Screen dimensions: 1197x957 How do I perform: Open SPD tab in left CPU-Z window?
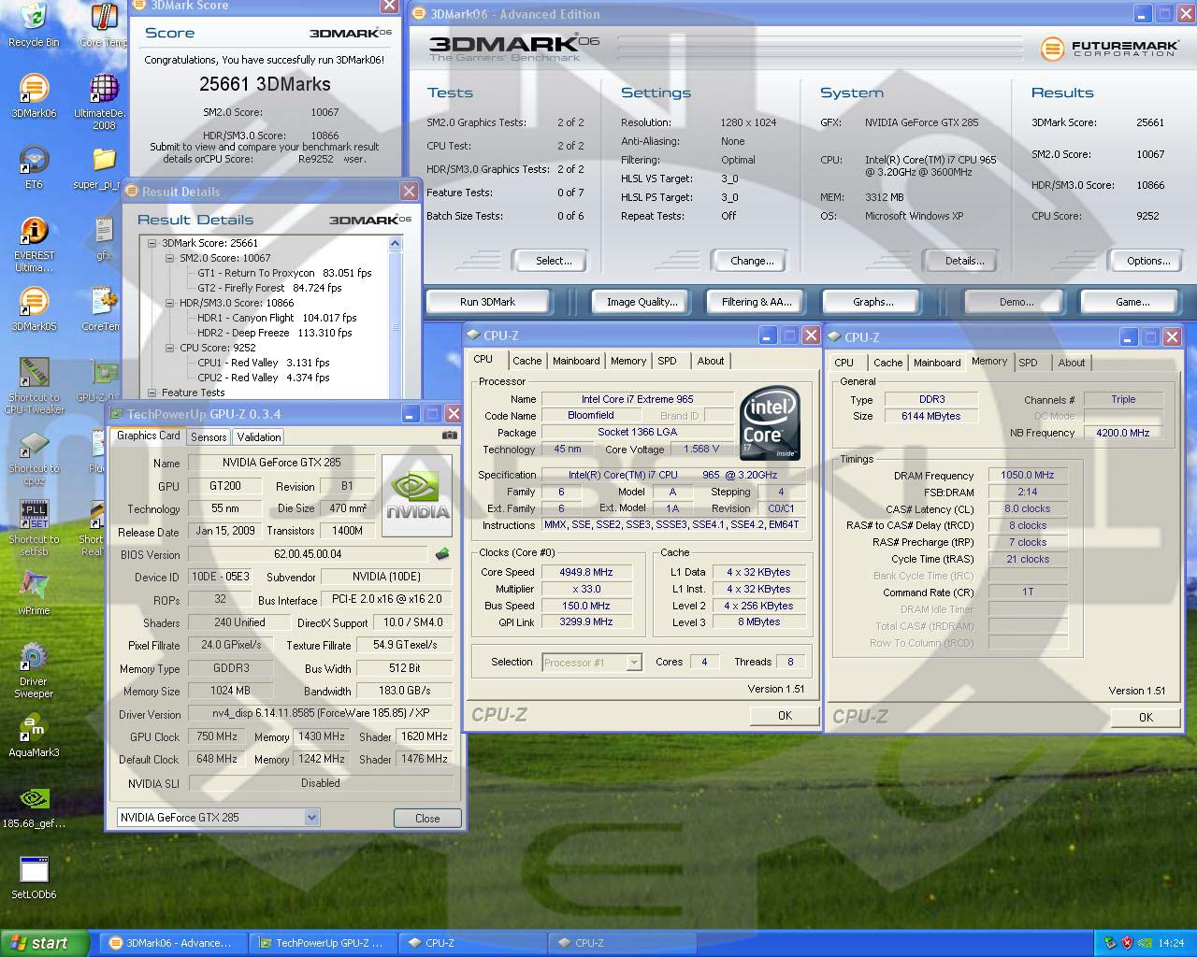[667, 361]
